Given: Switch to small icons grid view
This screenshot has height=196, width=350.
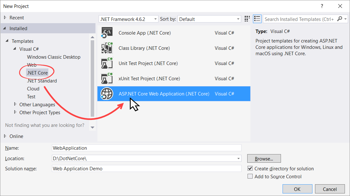Looking at the screenshot, I should (x=247, y=19).
